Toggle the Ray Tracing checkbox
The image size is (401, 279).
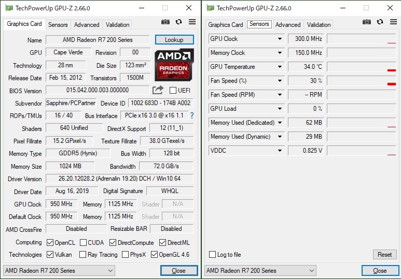pyautogui.click(x=82, y=255)
